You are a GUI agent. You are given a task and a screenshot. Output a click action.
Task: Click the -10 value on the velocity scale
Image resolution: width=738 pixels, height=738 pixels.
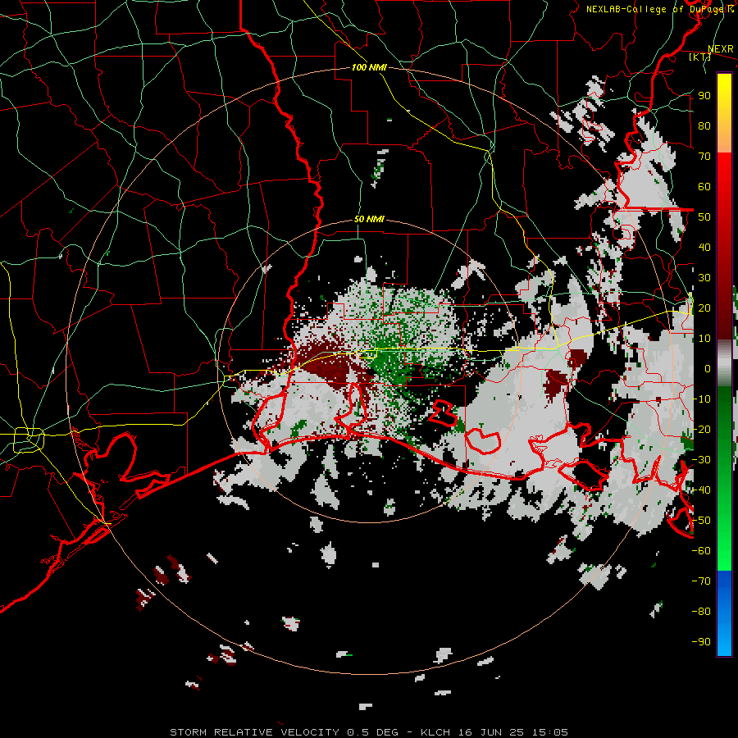click(701, 399)
